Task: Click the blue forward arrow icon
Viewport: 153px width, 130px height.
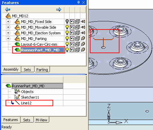Action: click(59, 10)
